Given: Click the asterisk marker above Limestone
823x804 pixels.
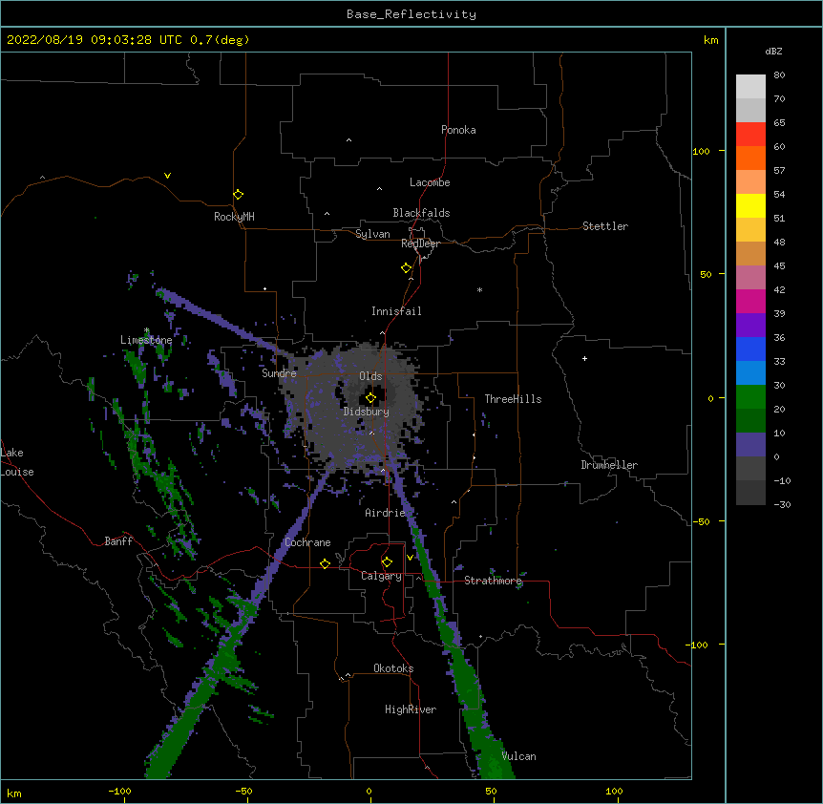Looking at the screenshot, I should point(146,330).
